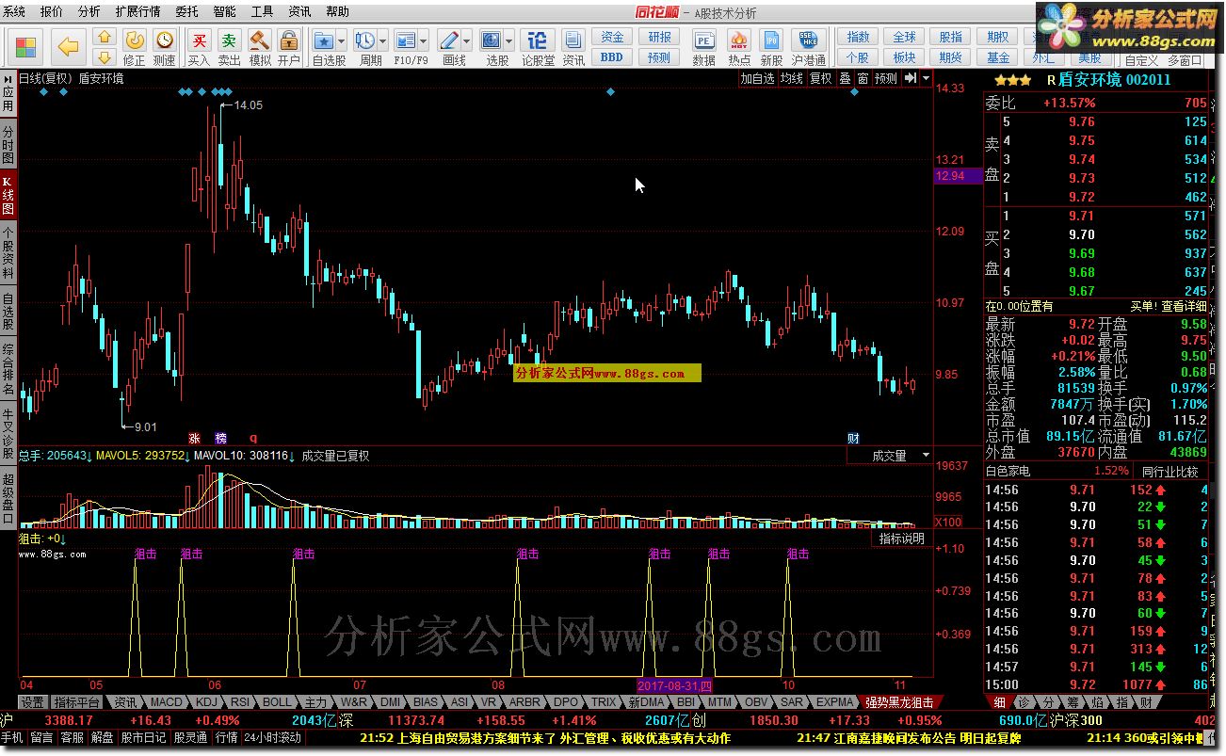The height and width of the screenshot is (756, 1226).
Task: Click the yellow up arrow button
Action: pos(105,38)
